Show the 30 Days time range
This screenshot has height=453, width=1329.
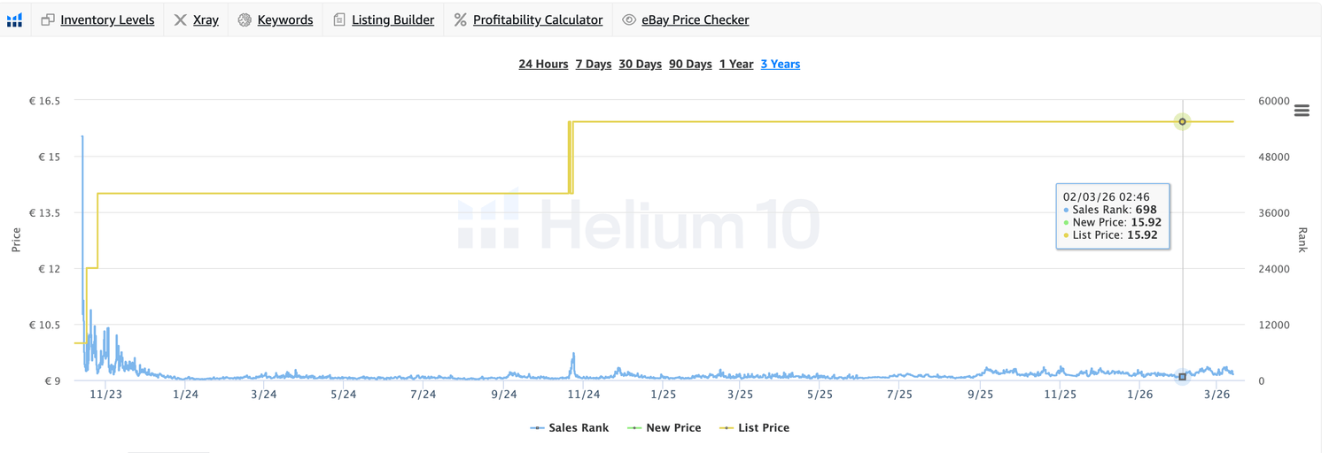point(640,64)
